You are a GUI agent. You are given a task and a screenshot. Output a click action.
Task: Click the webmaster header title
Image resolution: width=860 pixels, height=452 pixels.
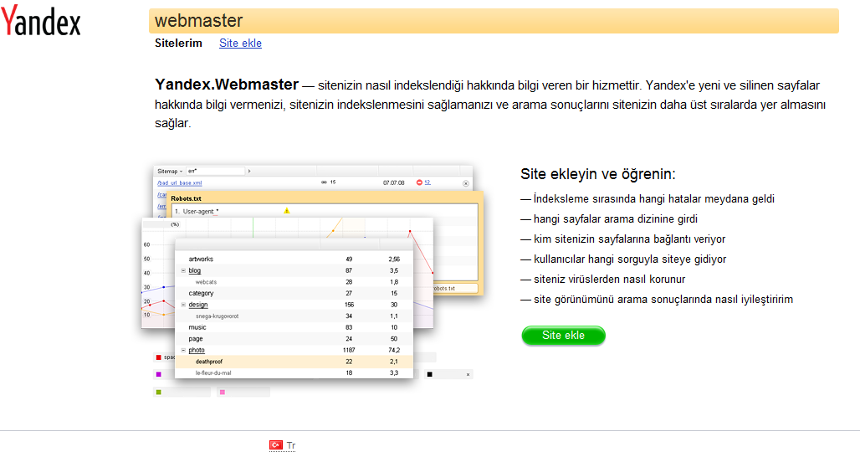(198, 20)
